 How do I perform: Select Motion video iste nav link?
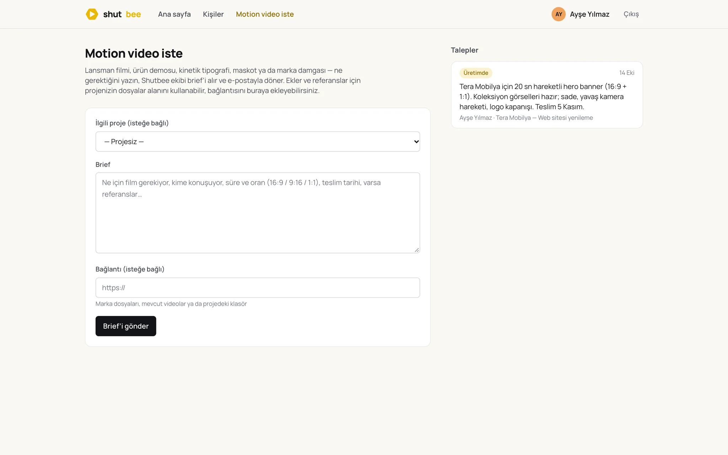[265, 14]
